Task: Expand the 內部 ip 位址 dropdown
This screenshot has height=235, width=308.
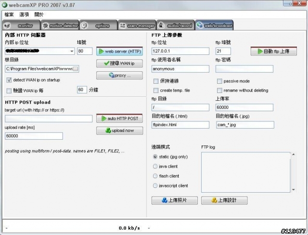Action: pos(72,51)
